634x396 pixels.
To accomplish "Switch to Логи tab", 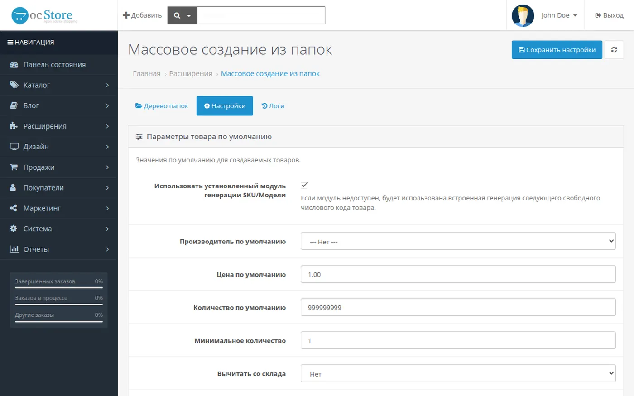I will pyautogui.click(x=273, y=106).
